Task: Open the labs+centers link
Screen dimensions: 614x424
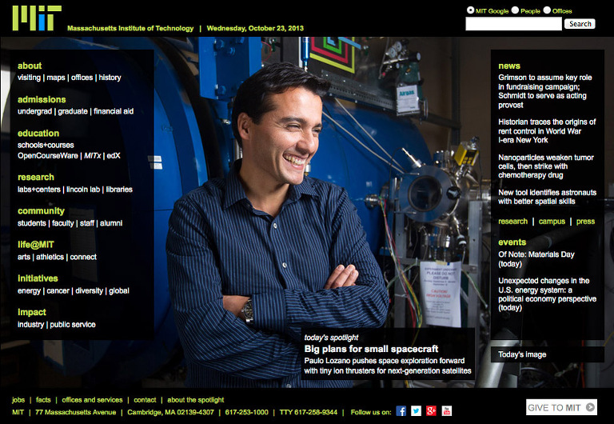Action: pyautogui.click(x=38, y=190)
